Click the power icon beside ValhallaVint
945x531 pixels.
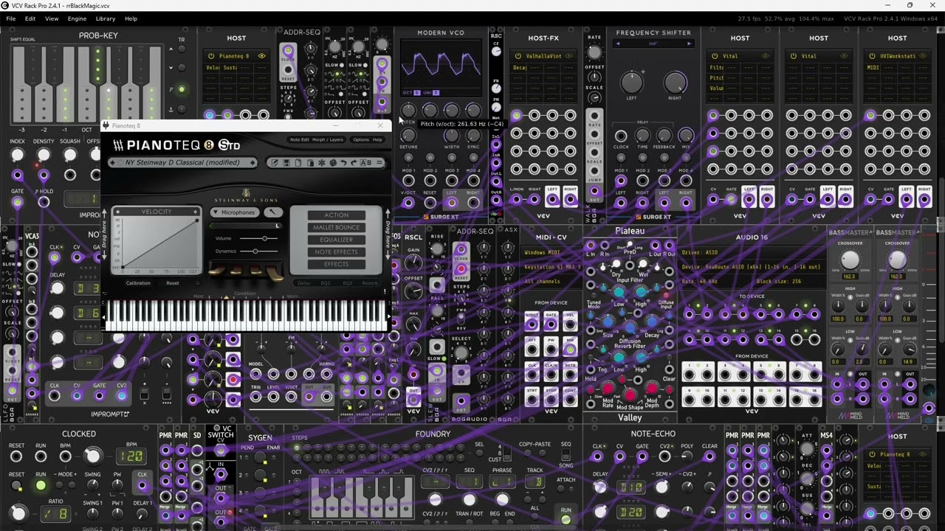(x=517, y=56)
